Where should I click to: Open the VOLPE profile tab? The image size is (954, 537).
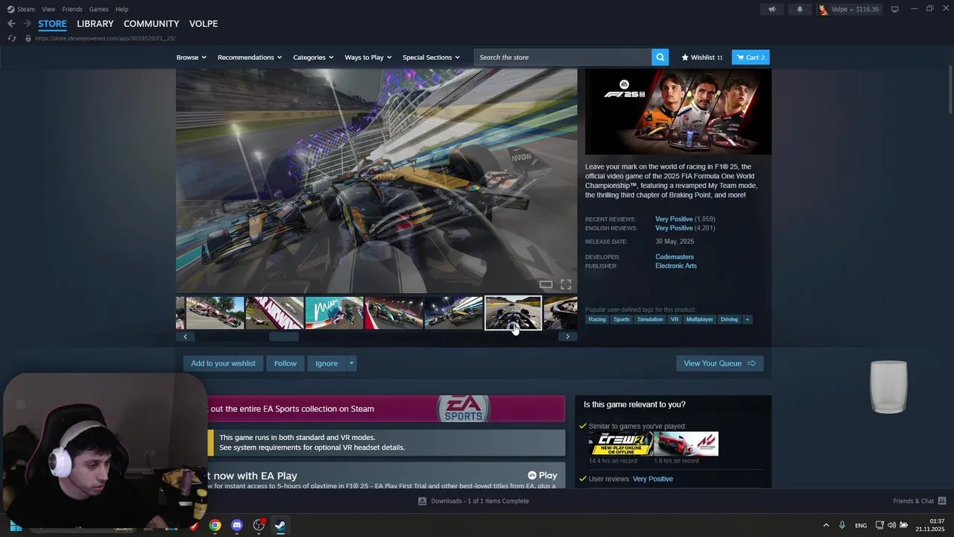pyautogui.click(x=203, y=24)
